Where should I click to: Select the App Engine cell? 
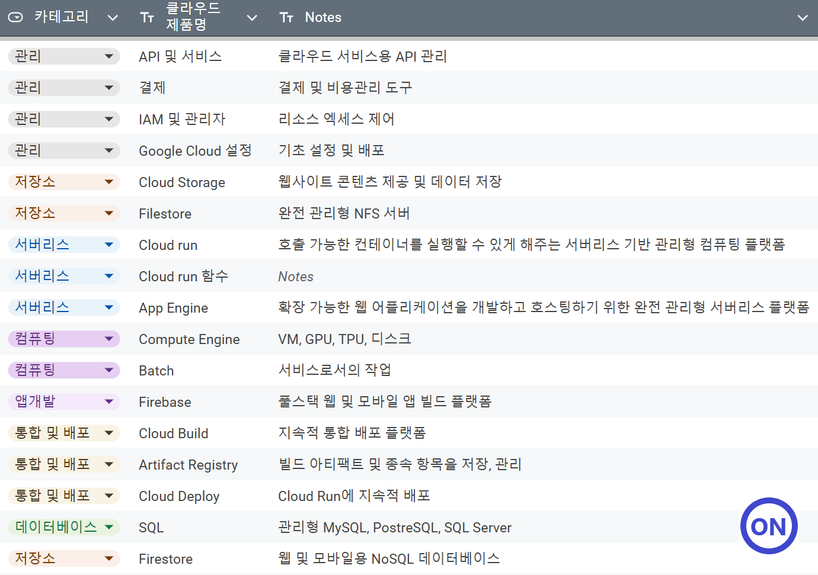point(173,308)
